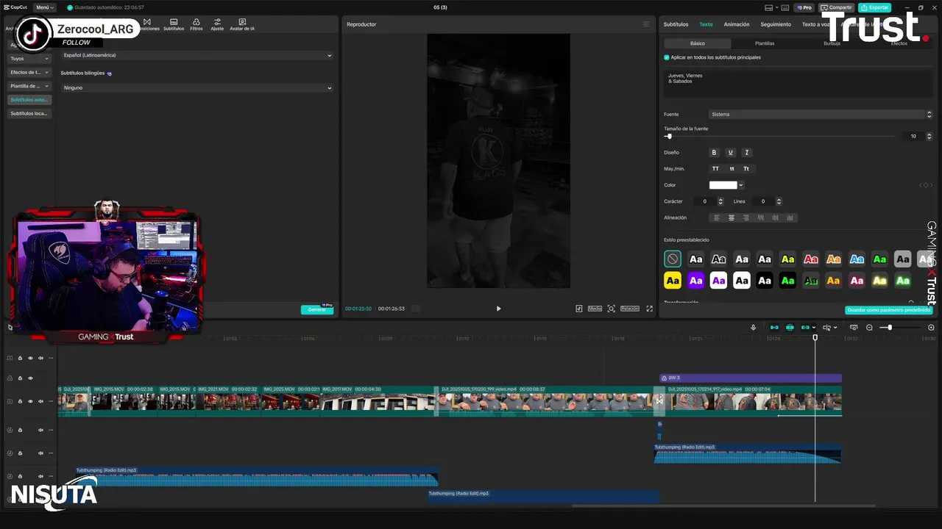Toggle visibility of the BW 3 filter track
942x529 pixels.
click(x=30, y=378)
